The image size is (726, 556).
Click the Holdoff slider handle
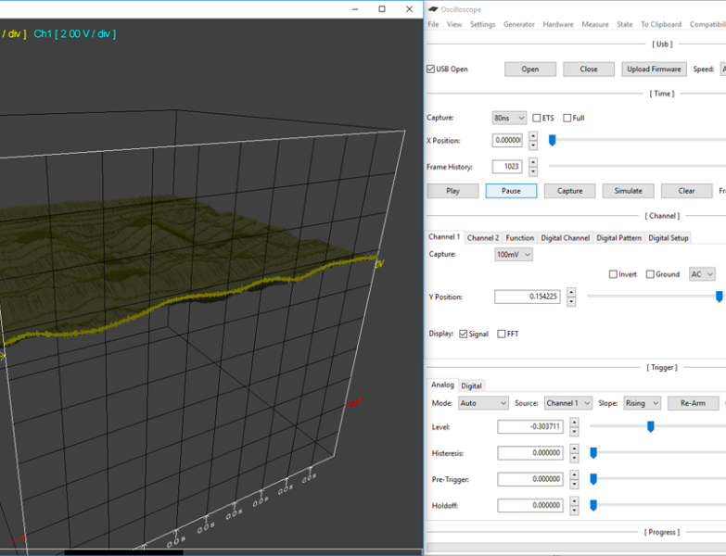click(593, 506)
